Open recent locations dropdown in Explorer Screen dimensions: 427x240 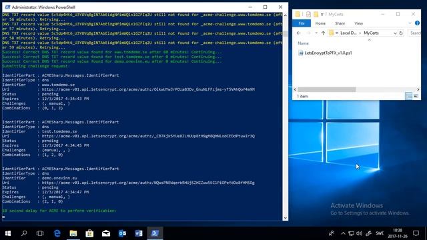[x=316, y=33]
